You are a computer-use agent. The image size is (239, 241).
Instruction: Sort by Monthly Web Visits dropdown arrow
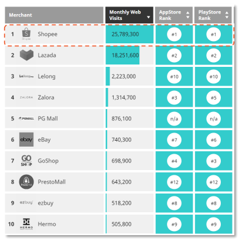click(x=148, y=17)
